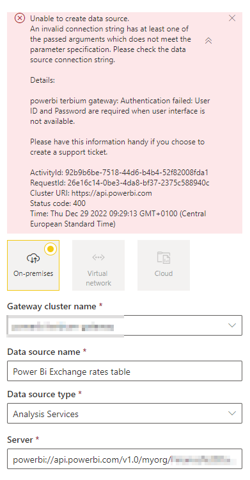Open the Gateway cluster name dropdown

coord(125,325)
